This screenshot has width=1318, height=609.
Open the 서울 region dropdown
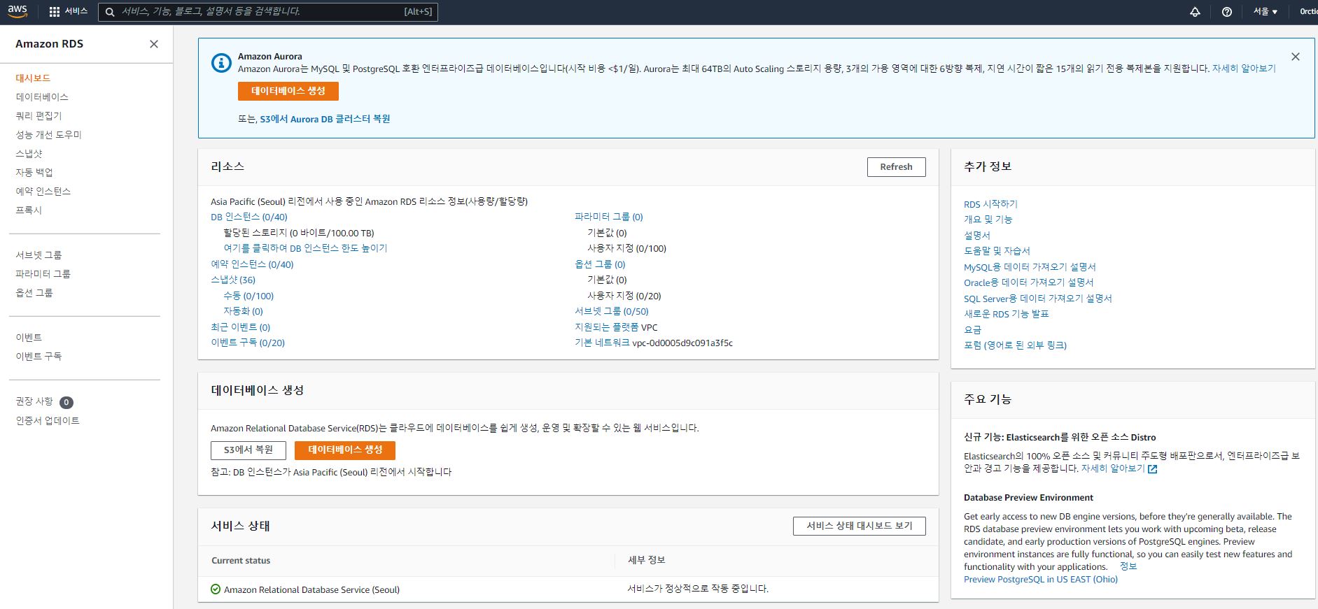[1266, 12]
